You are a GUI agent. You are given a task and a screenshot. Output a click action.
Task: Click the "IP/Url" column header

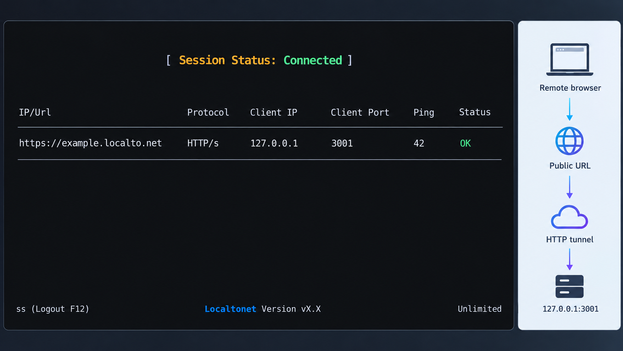coord(35,112)
